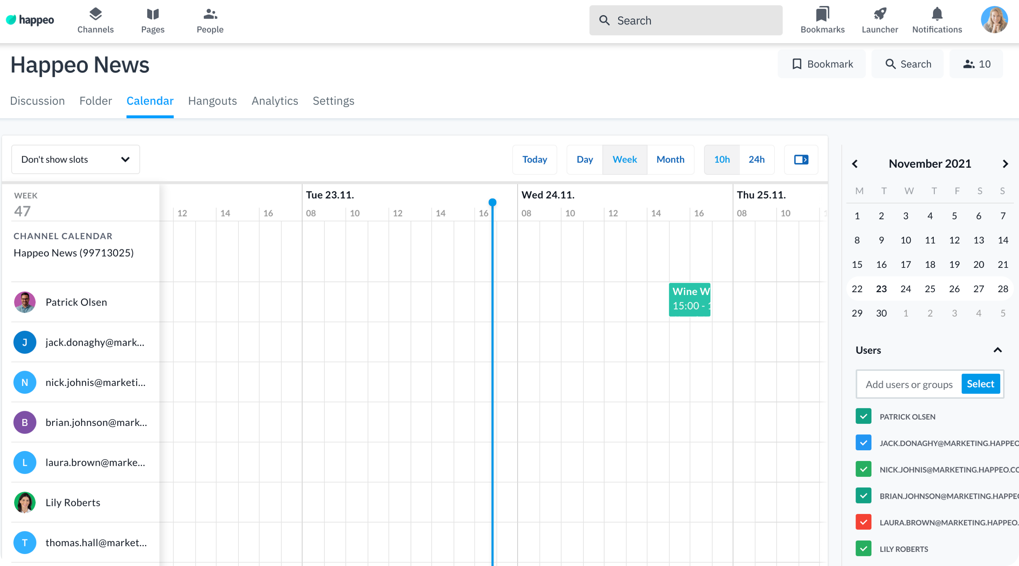
Task: Click the Tue 23.11. day header
Action: [x=330, y=195]
